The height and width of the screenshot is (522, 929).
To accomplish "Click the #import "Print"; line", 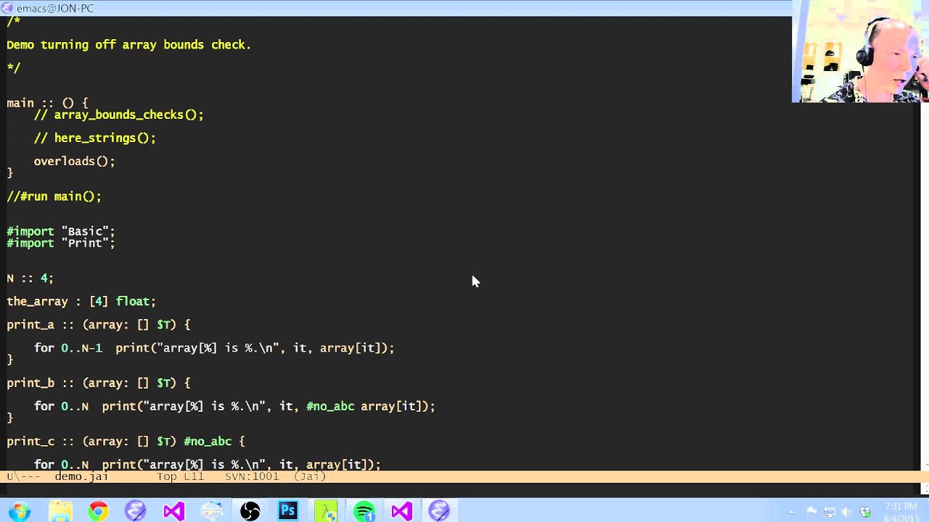I will [x=61, y=243].
